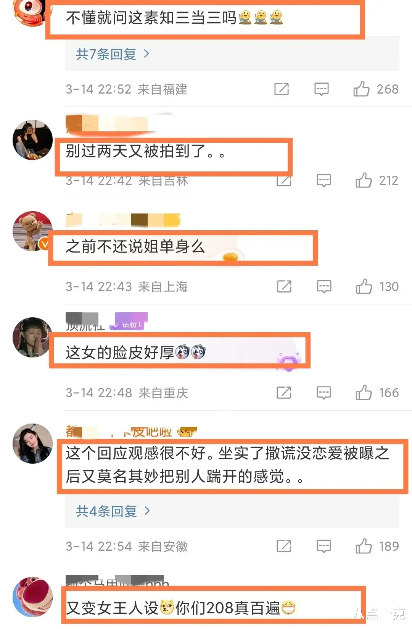Open avatar of 吉林 commenter
412x629 pixels.
(x=32, y=140)
